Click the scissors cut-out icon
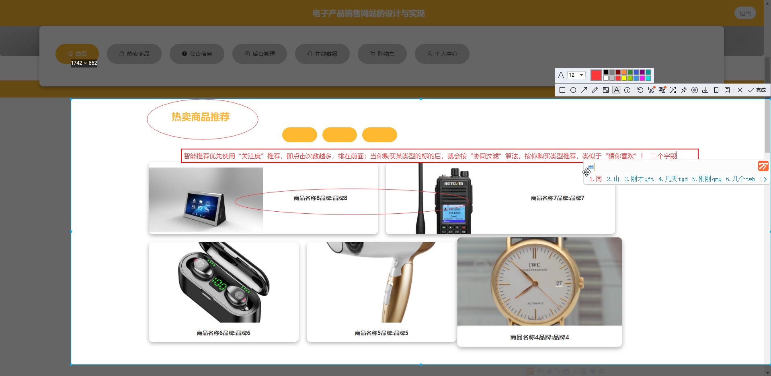This screenshot has height=376, width=771. 651,90
